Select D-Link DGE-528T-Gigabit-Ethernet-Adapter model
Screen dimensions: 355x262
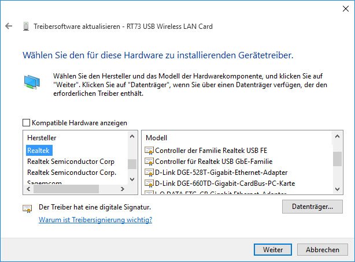point(221,173)
